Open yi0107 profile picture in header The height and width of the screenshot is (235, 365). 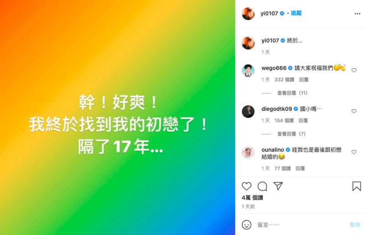click(x=248, y=14)
